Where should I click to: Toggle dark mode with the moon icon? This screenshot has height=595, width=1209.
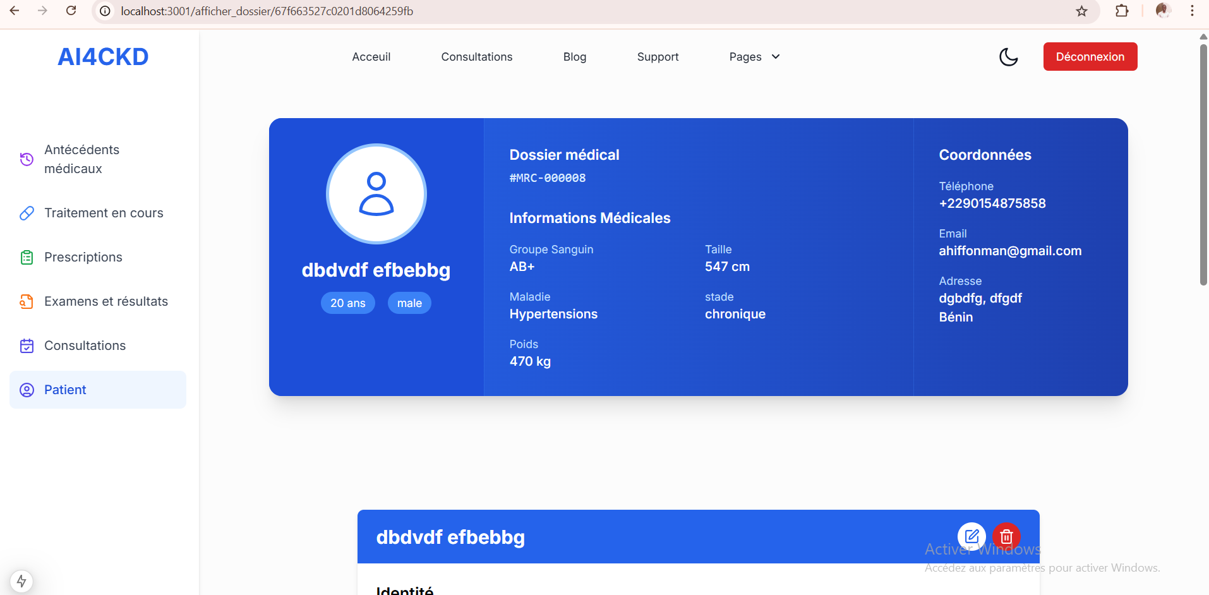pos(1008,57)
